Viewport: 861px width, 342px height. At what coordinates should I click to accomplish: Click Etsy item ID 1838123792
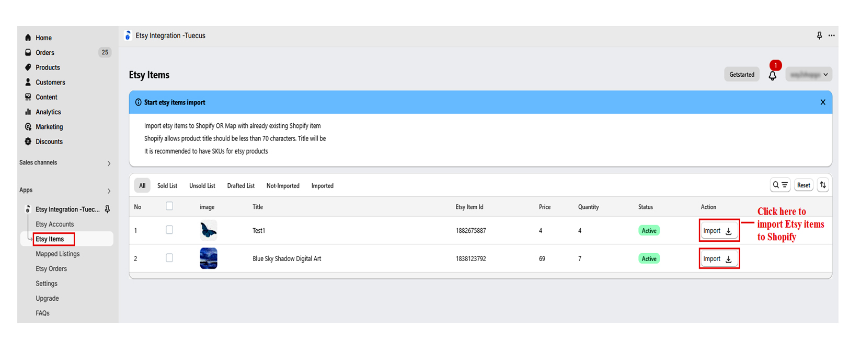coord(471,259)
